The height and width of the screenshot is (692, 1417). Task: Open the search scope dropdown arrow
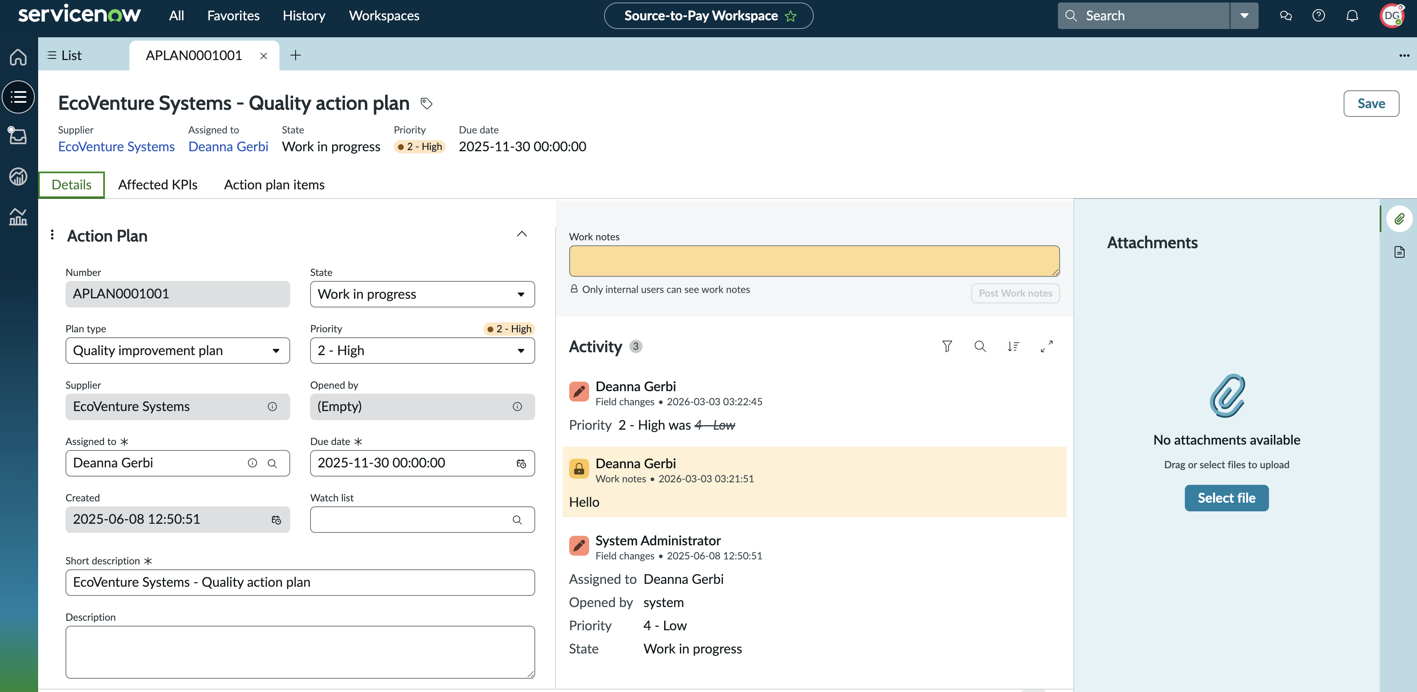1244,16
